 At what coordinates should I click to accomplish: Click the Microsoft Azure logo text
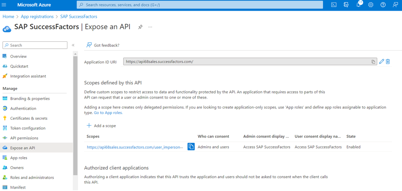pyautogui.click(x=34, y=5)
